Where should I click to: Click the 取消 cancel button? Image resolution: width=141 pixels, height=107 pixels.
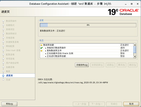131,104
